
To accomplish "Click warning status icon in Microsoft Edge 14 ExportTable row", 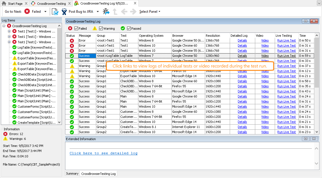I will click(72, 76).
